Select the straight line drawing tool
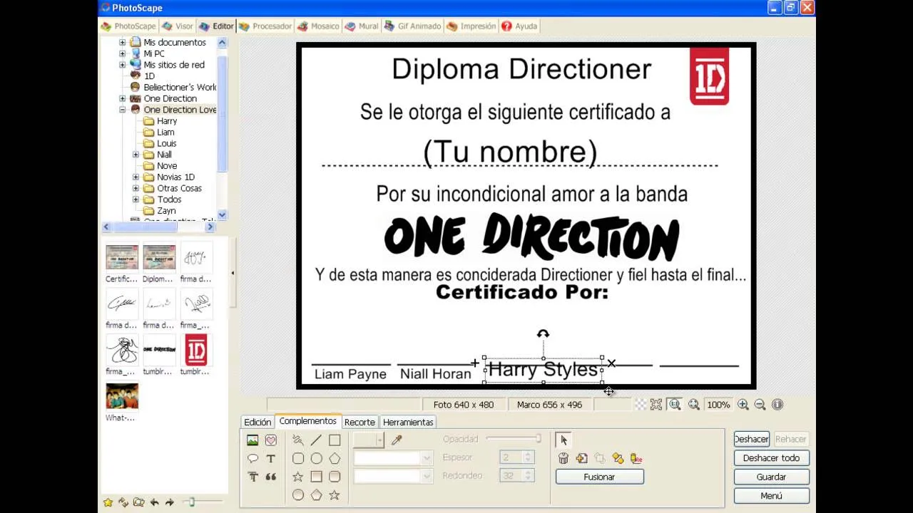 (x=316, y=440)
